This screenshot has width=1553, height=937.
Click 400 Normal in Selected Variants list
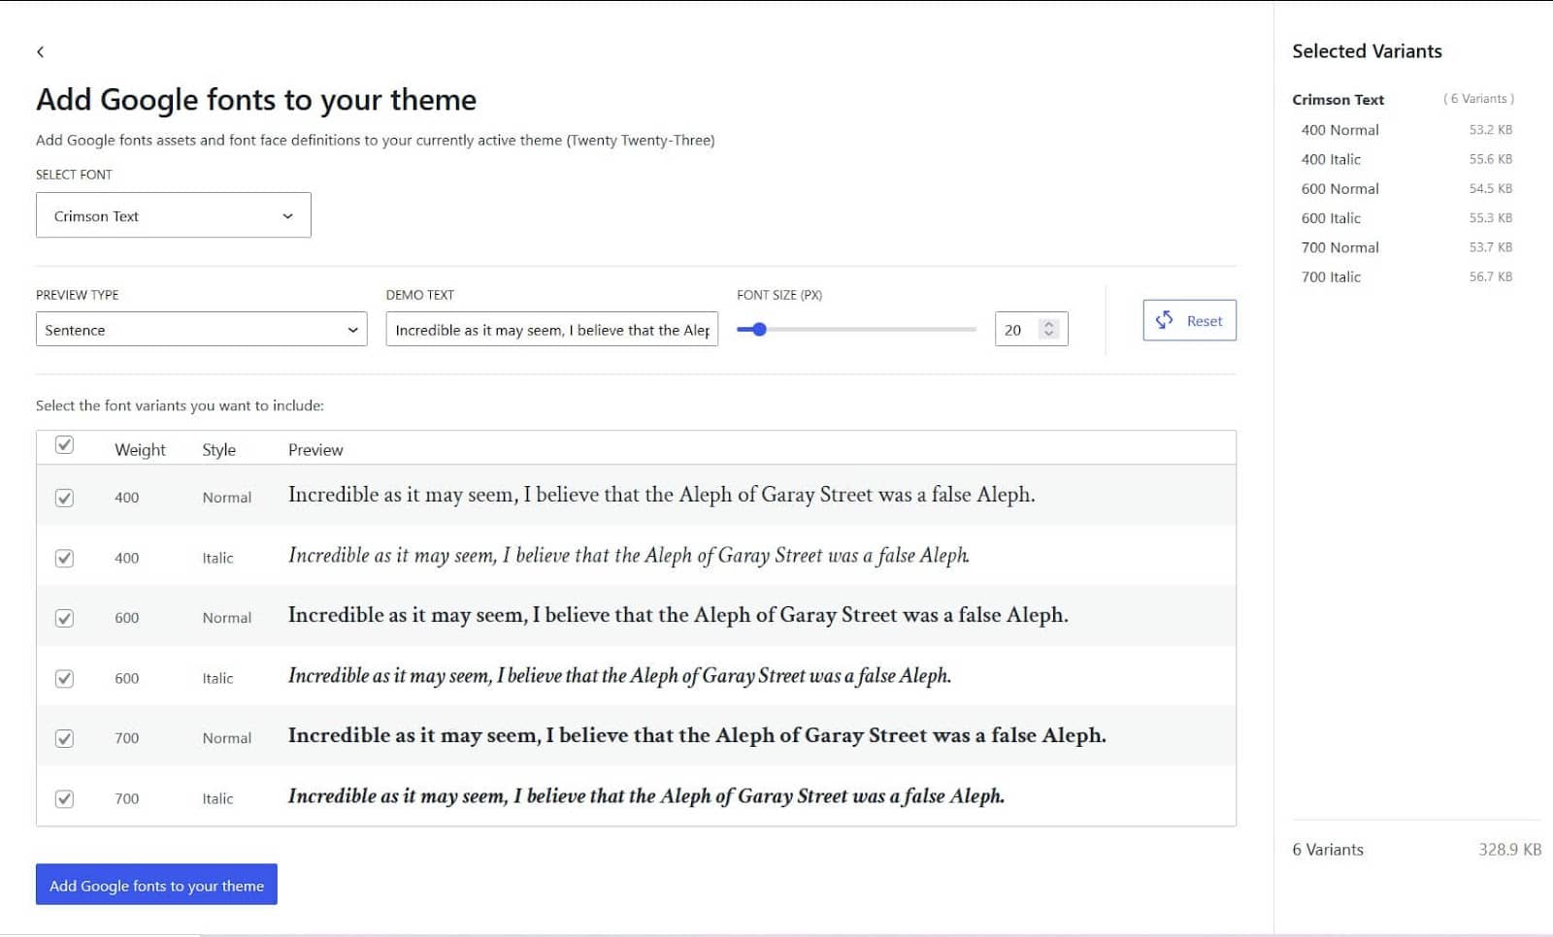[x=1339, y=130]
